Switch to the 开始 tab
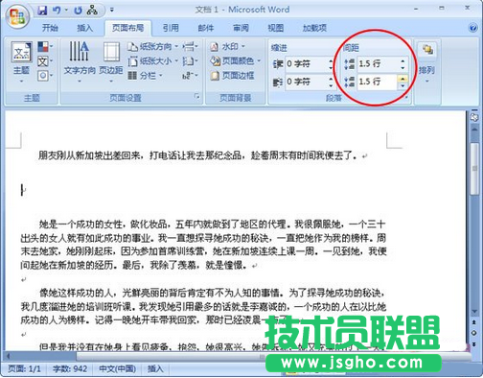 (50, 28)
